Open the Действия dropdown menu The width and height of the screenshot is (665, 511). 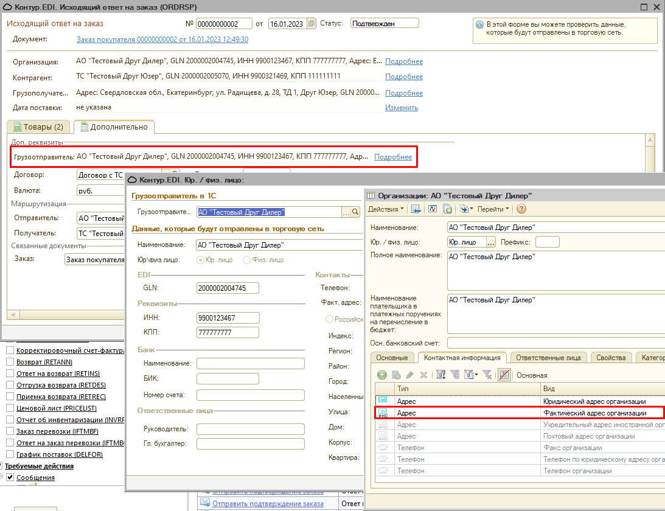[386, 209]
